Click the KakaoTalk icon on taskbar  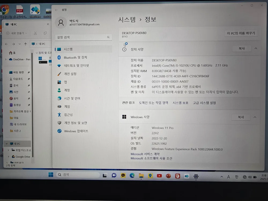123,176
